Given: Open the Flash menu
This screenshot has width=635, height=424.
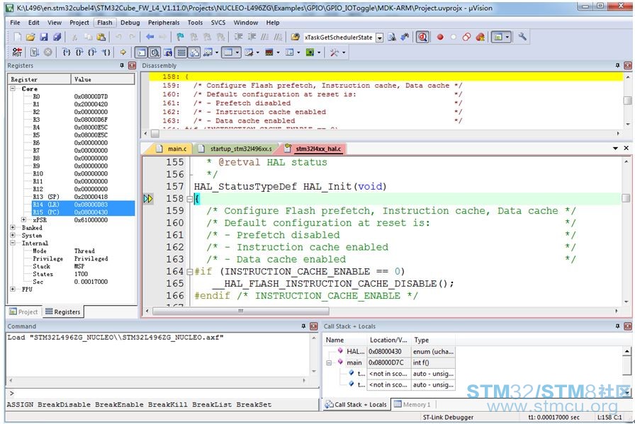Looking at the screenshot, I should (104, 23).
